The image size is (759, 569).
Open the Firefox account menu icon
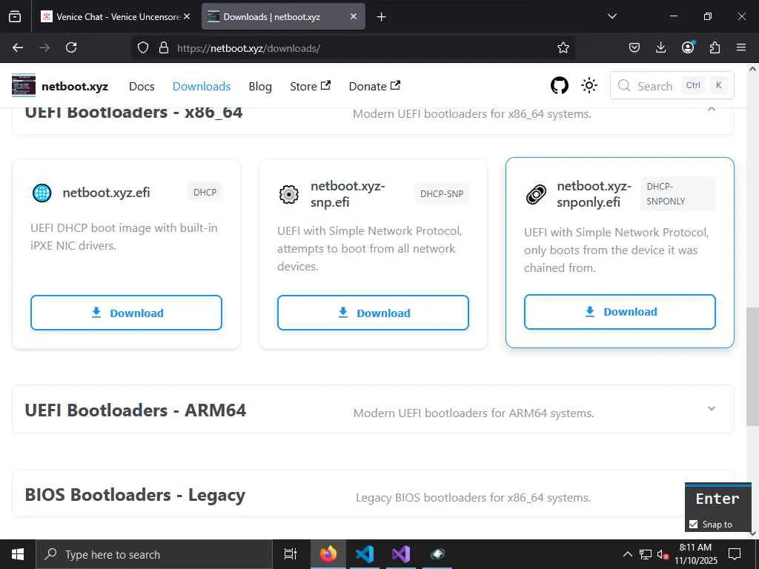[x=688, y=47]
